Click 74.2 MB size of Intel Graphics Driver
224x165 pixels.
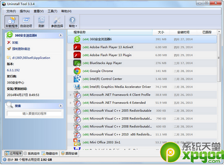point(161,87)
